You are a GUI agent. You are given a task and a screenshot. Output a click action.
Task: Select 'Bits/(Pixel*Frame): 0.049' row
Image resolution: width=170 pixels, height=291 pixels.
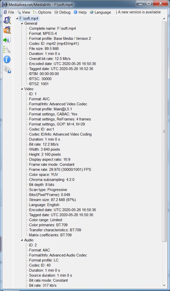[x=49, y=195]
